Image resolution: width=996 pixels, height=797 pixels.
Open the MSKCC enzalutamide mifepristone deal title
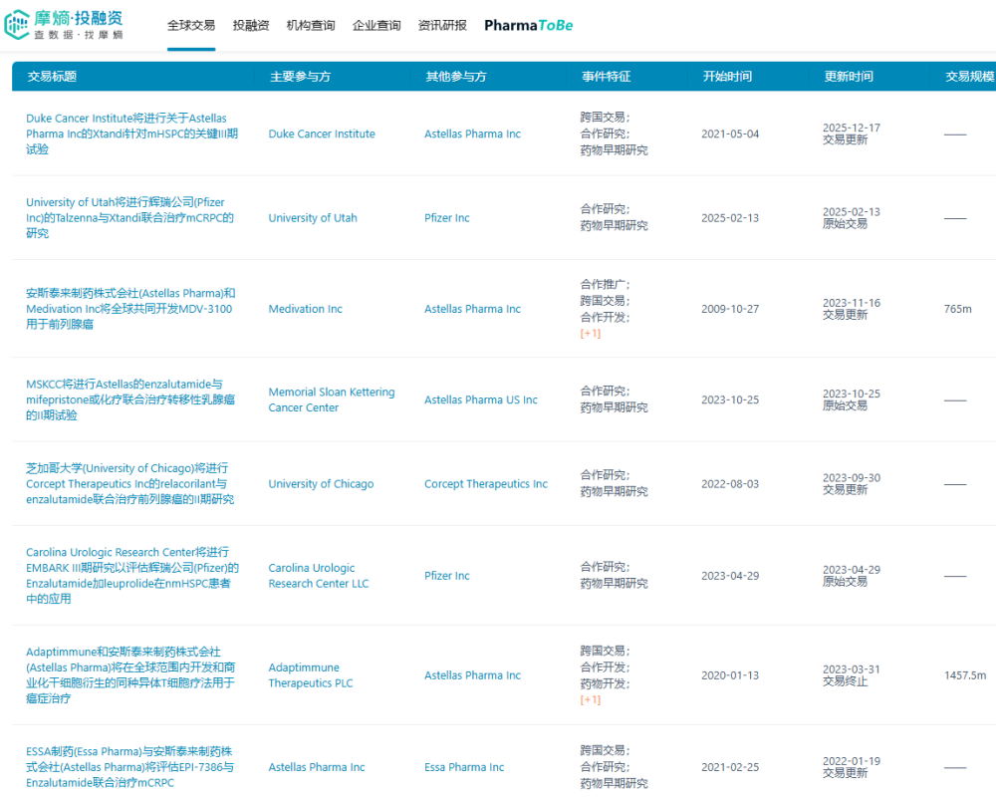130,399
